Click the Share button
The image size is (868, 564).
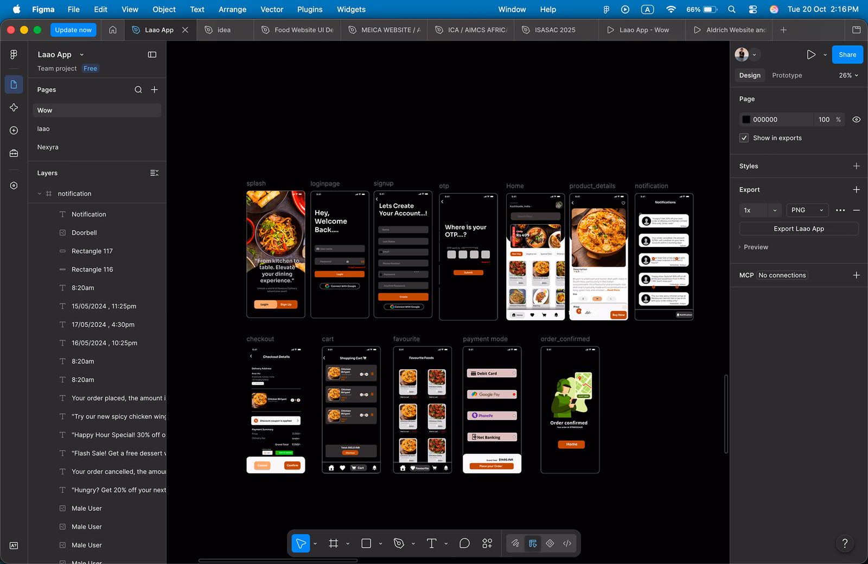pos(847,54)
